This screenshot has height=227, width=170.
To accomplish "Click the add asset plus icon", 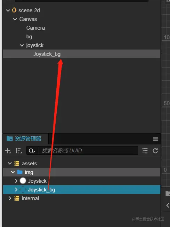I will pos(8,151).
